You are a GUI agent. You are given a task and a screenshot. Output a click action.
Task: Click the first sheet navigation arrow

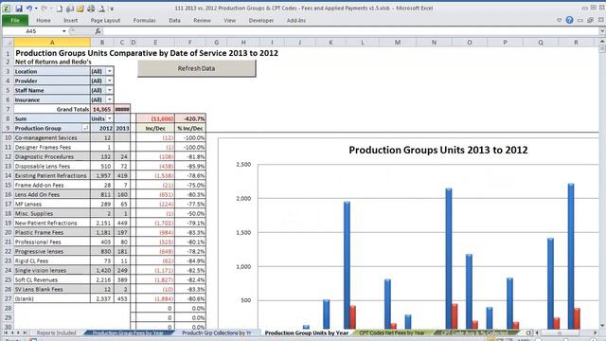point(6,332)
